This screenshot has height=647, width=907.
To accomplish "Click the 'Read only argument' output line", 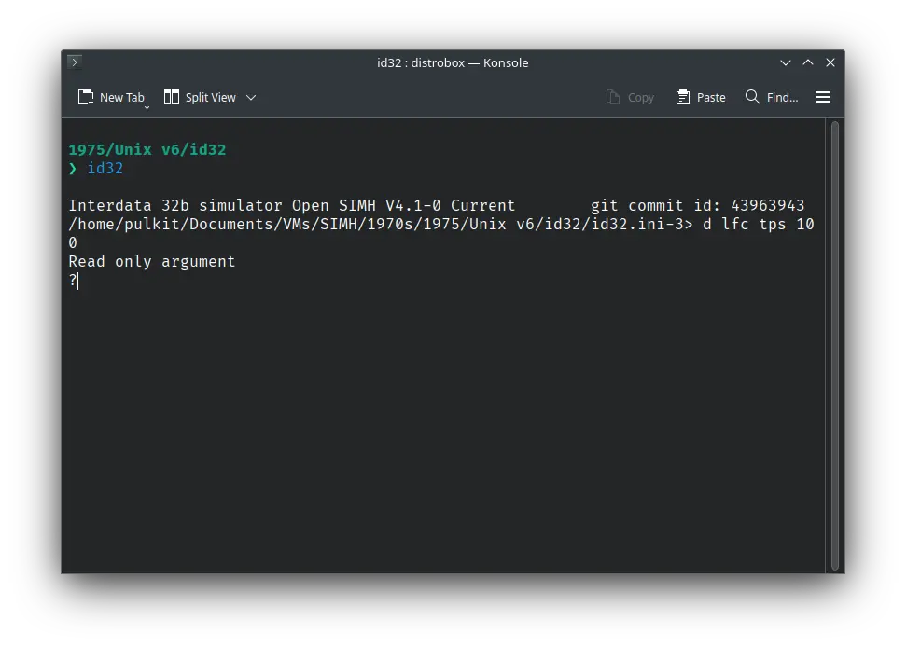I will point(151,262).
